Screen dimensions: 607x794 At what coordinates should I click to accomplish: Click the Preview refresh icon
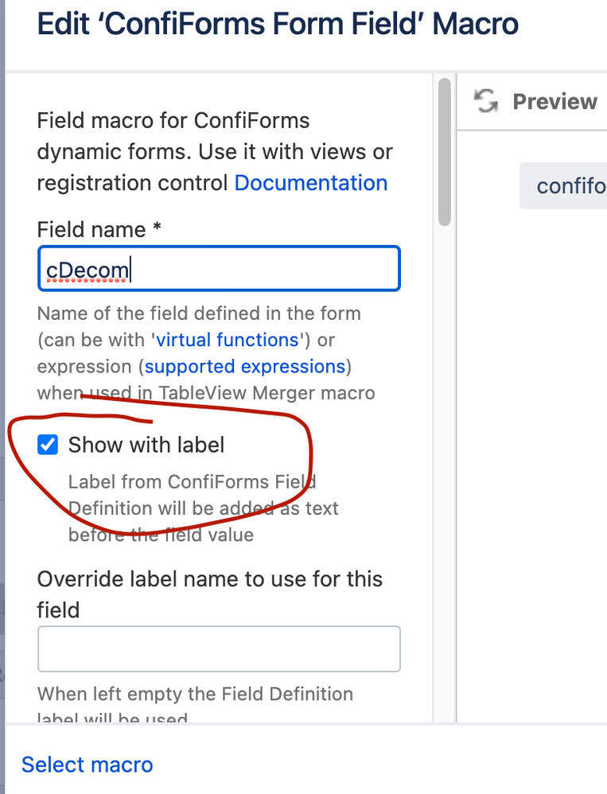(486, 101)
